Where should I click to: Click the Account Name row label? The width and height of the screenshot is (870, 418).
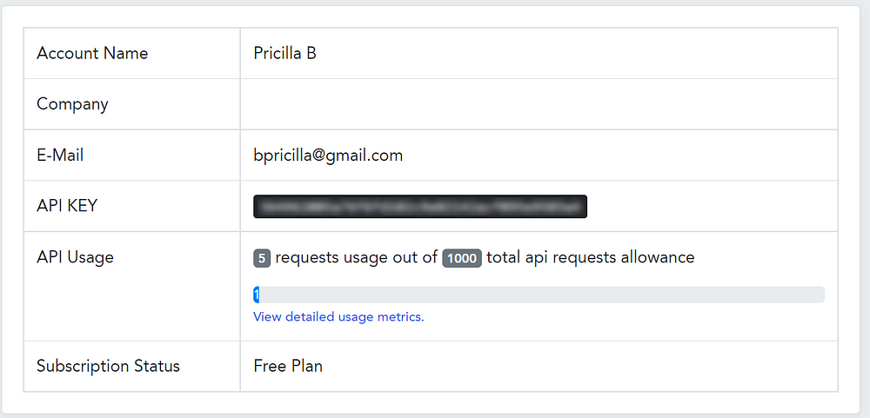tap(92, 53)
